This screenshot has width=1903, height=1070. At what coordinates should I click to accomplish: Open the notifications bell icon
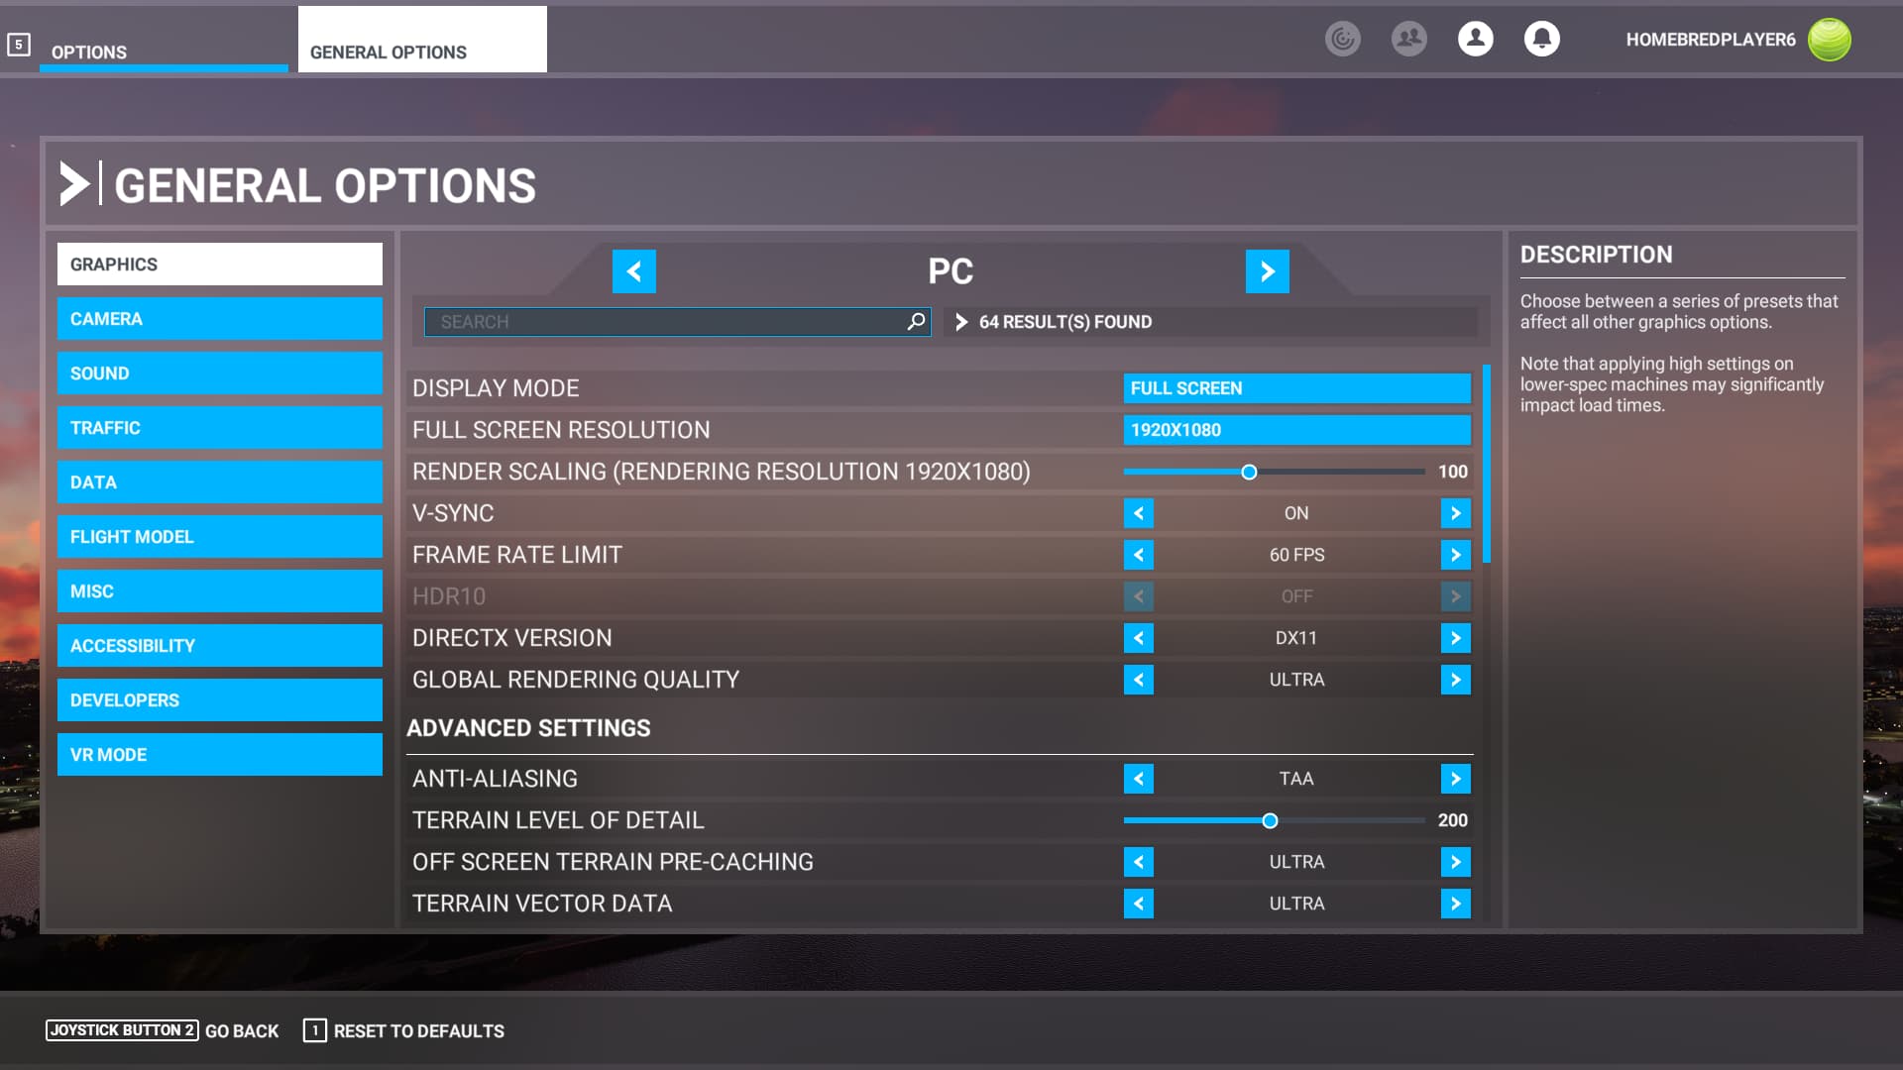[1541, 39]
